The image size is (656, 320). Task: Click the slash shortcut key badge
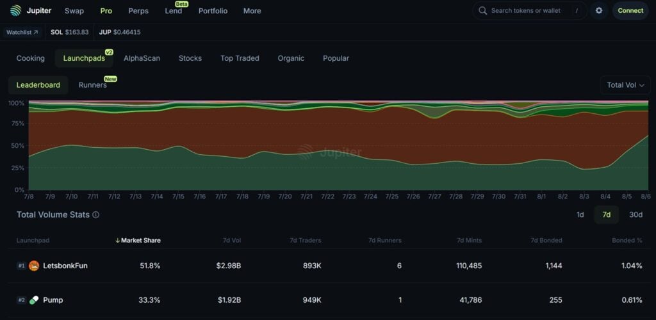(577, 10)
